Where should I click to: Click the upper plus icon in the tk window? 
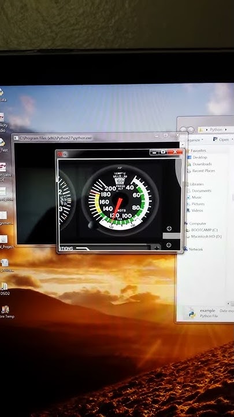(169, 228)
